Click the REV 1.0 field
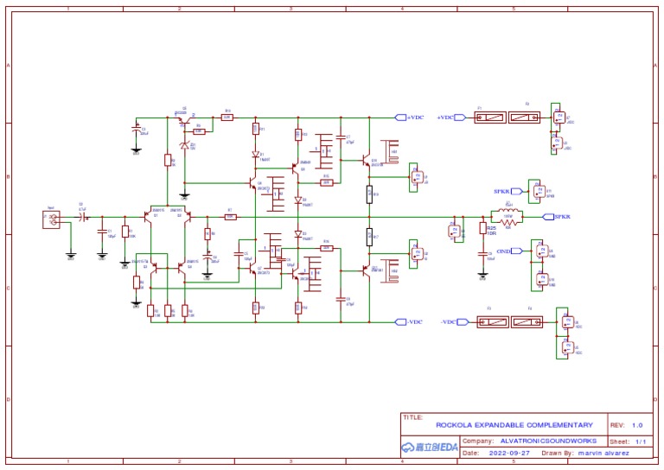The image size is (664, 470). coord(626,425)
